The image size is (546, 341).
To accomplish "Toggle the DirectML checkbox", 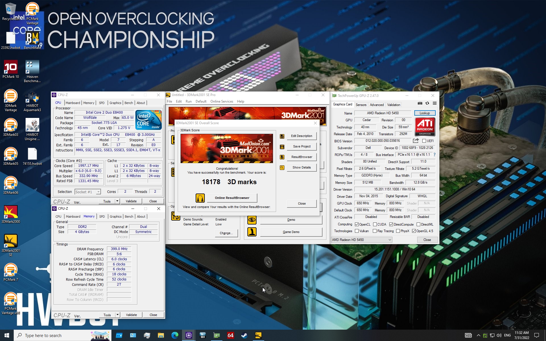I will point(418,224).
